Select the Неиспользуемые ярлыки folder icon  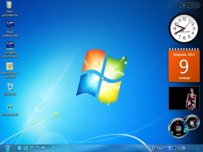pos(10,66)
